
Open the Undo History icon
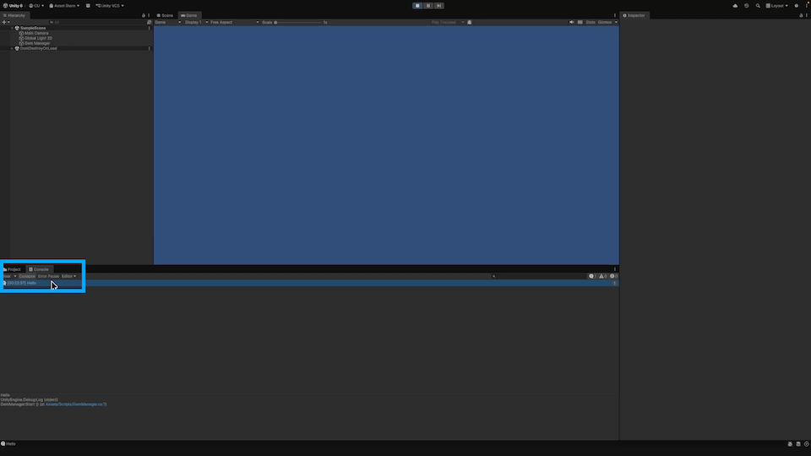pyautogui.click(x=746, y=6)
